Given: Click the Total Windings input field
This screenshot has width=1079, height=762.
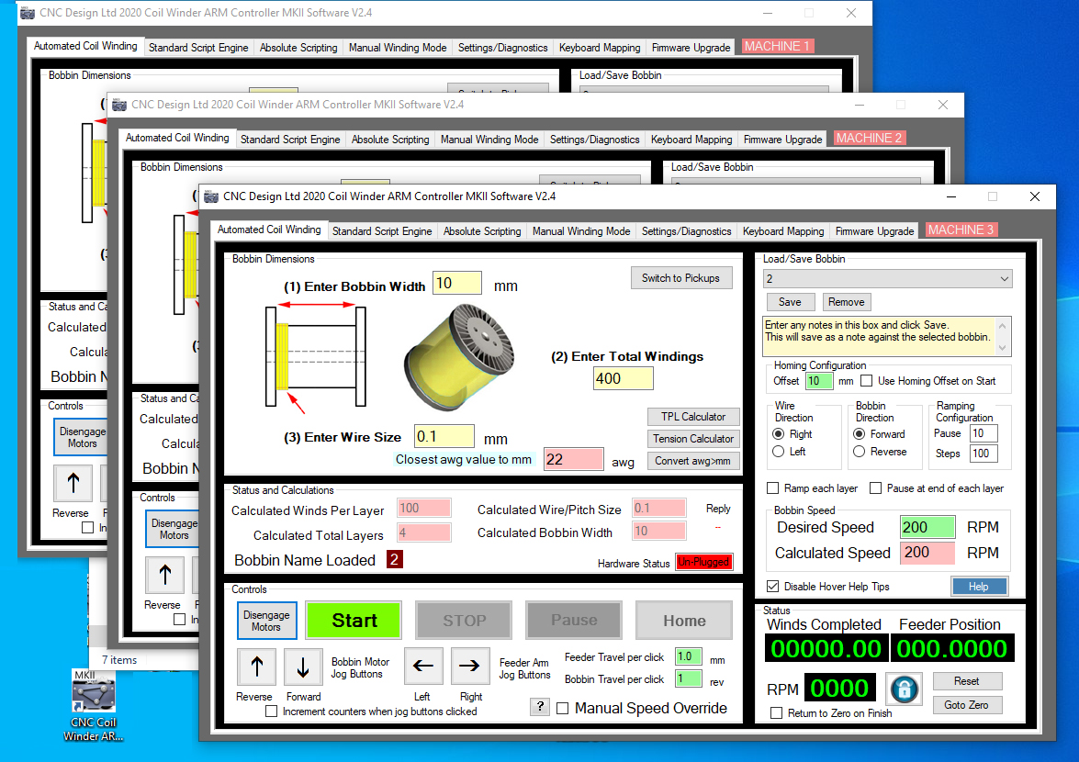Looking at the screenshot, I should tap(624, 378).
